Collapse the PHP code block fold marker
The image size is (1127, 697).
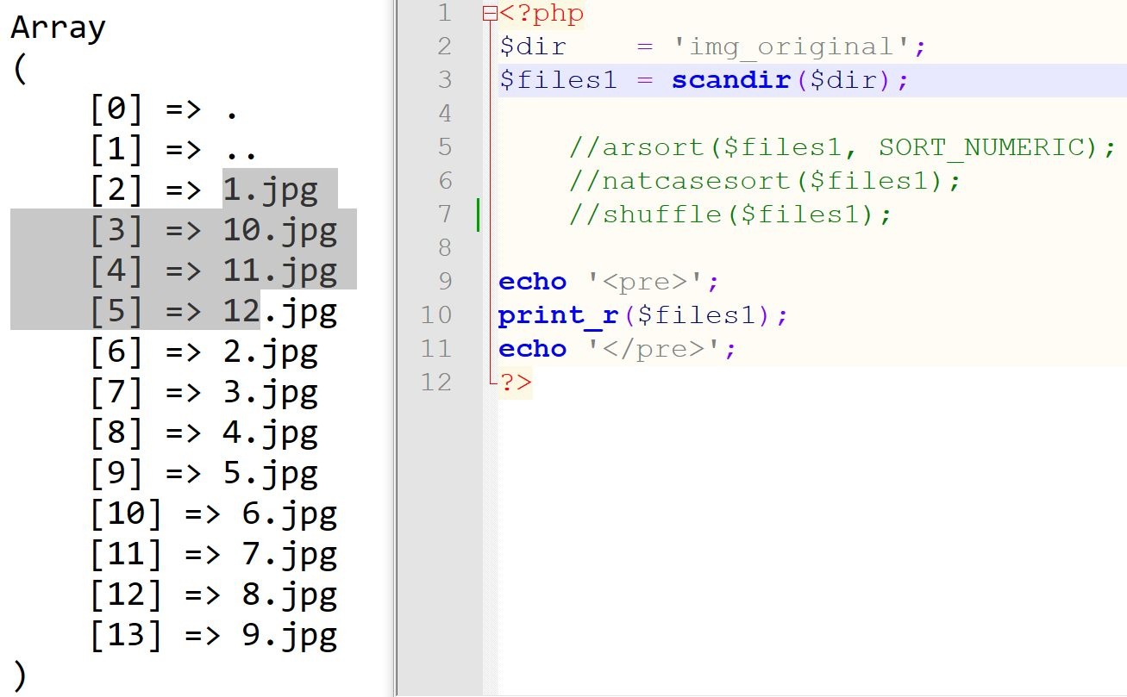(x=490, y=14)
